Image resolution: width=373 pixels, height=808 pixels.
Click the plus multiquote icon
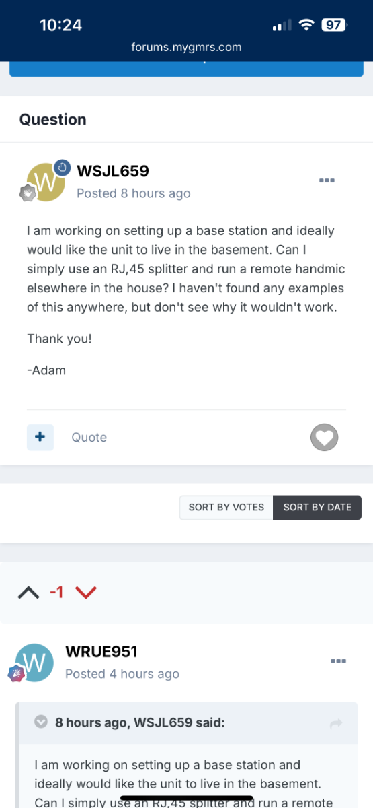pos(40,437)
